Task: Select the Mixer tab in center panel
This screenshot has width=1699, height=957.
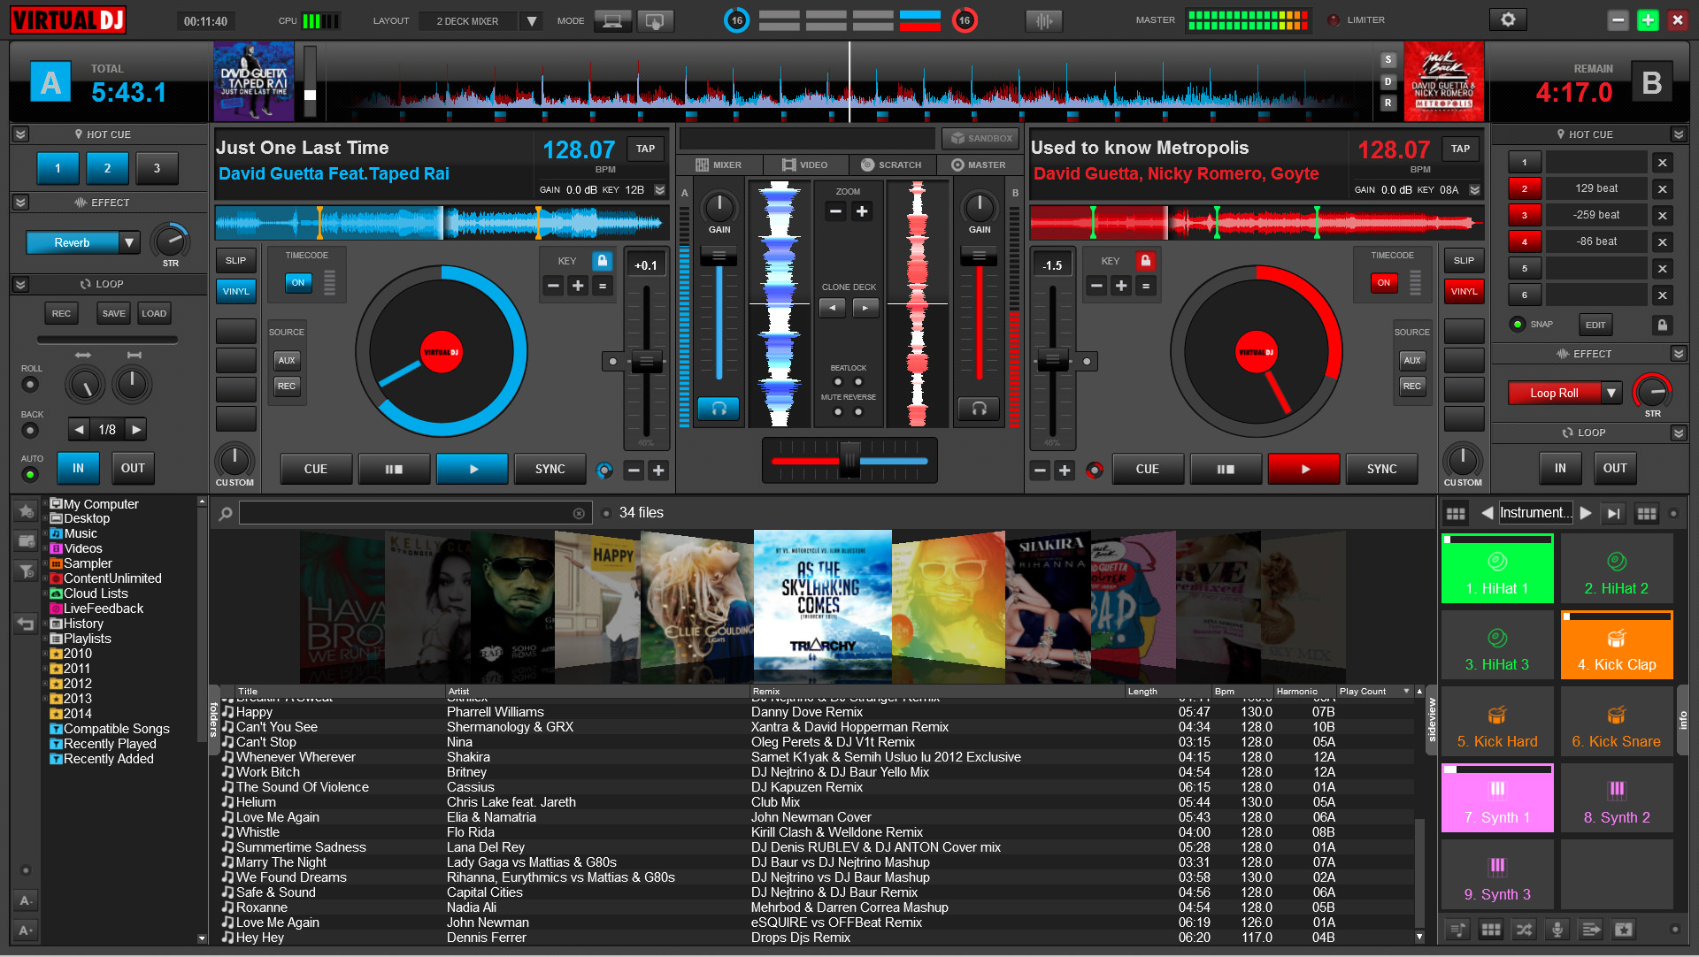Action: tap(718, 165)
